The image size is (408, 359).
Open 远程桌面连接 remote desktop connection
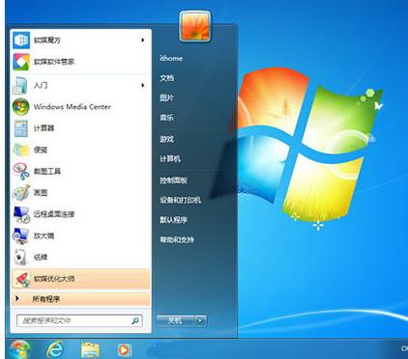click(81, 214)
